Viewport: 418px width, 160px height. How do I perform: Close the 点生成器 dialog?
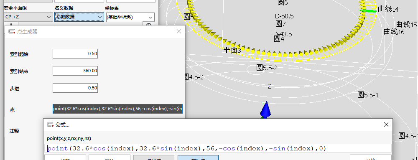(179, 31)
